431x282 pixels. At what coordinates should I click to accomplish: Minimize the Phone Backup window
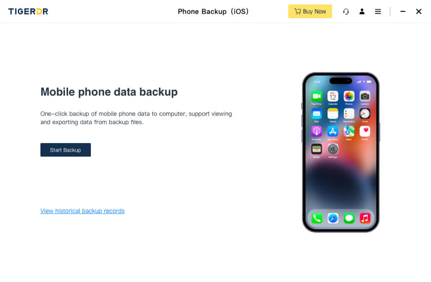pos(403,12)
